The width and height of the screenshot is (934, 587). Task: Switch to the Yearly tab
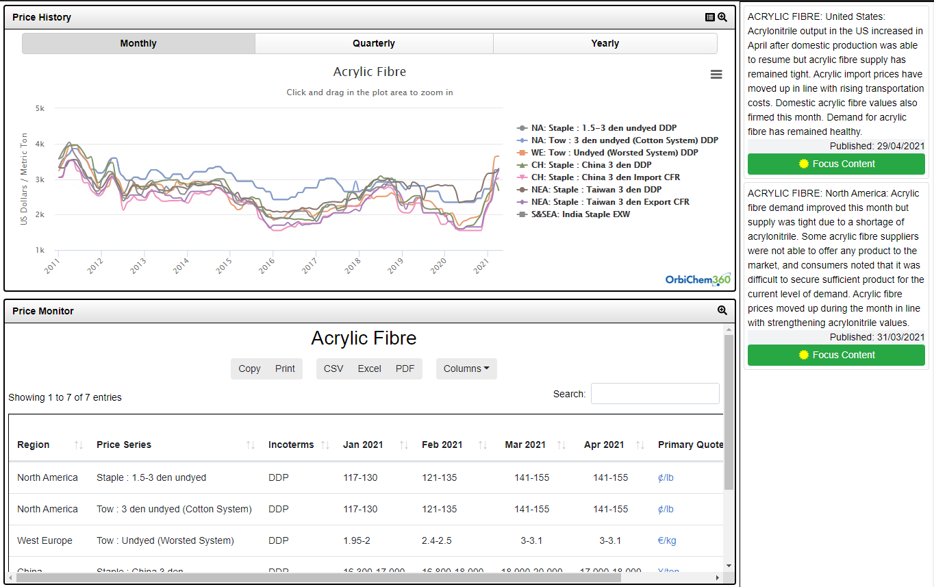[x=605, y=43]
